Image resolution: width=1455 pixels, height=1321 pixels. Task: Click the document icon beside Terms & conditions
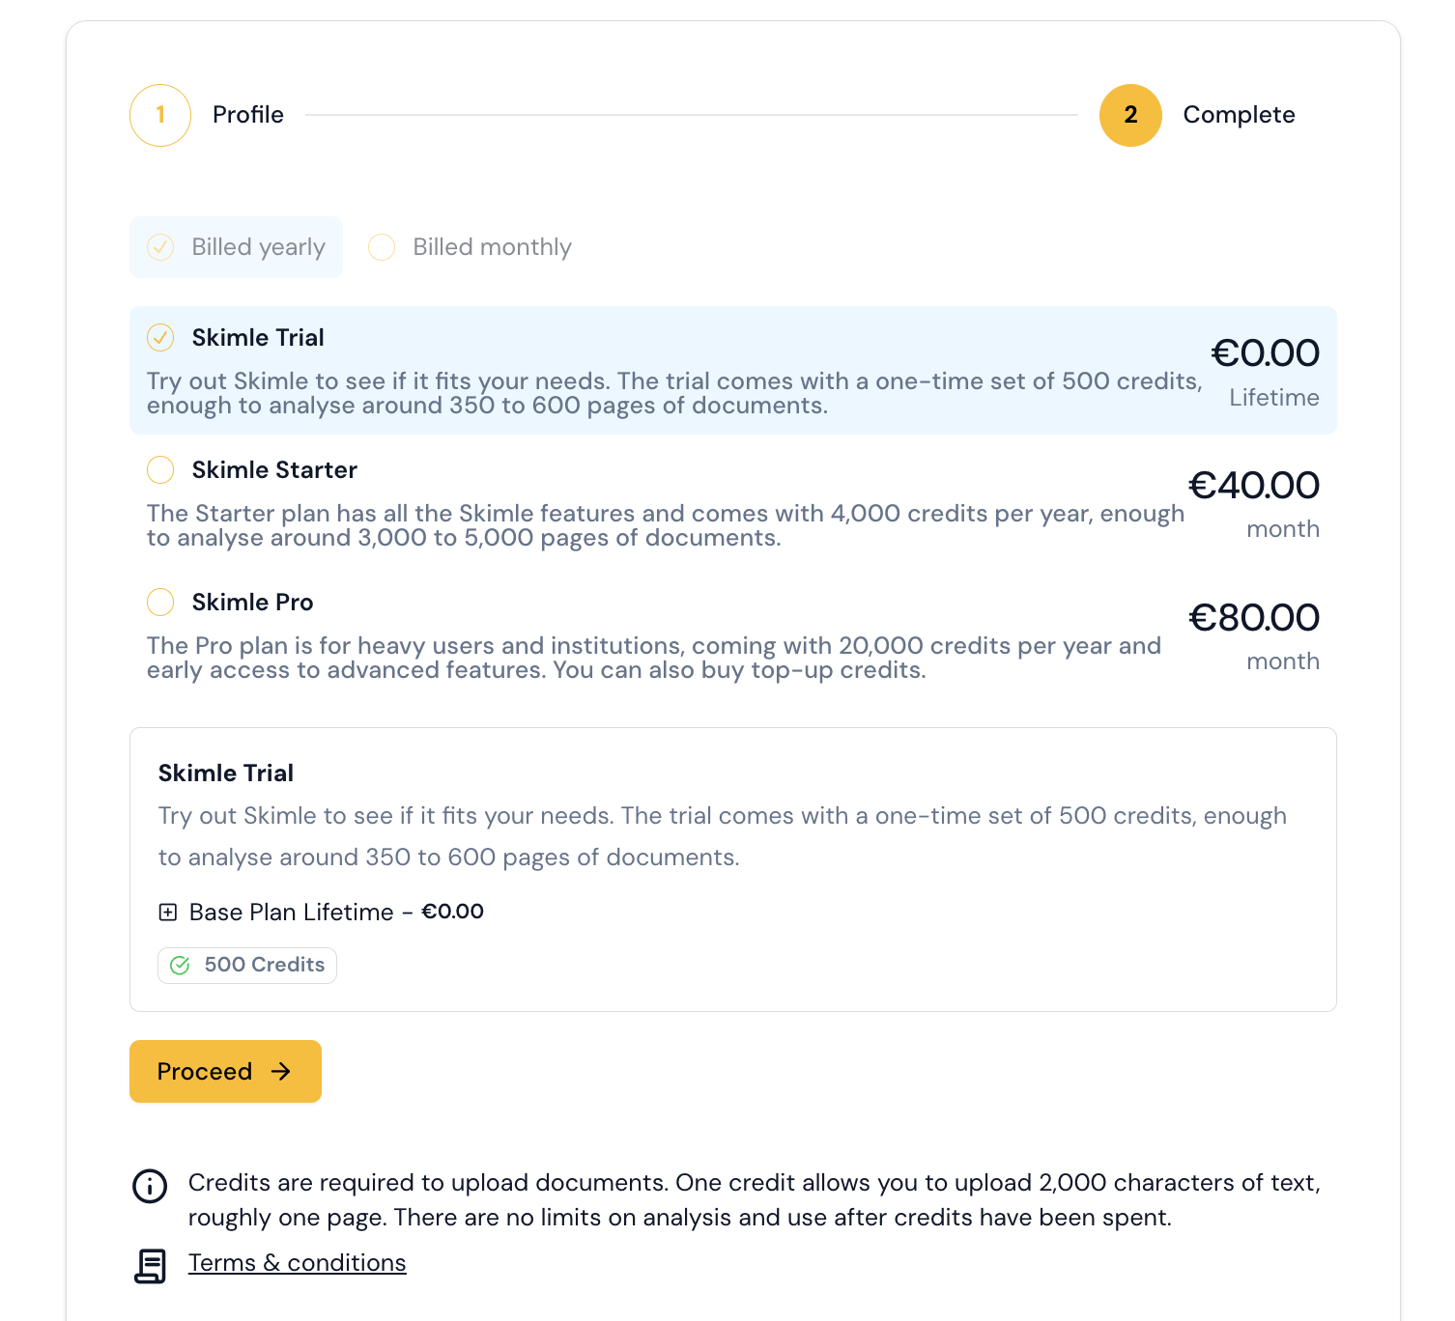pos(150,1265)
